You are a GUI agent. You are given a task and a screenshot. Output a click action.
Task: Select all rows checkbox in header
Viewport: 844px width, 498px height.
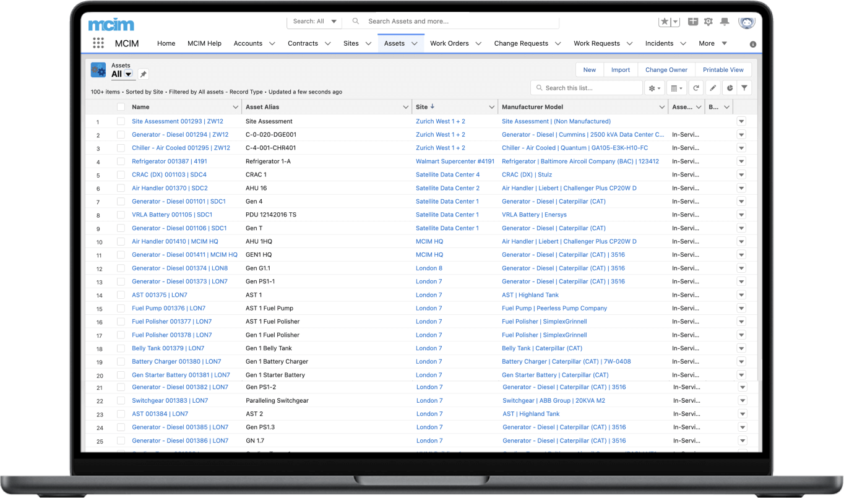click(121, 107)
